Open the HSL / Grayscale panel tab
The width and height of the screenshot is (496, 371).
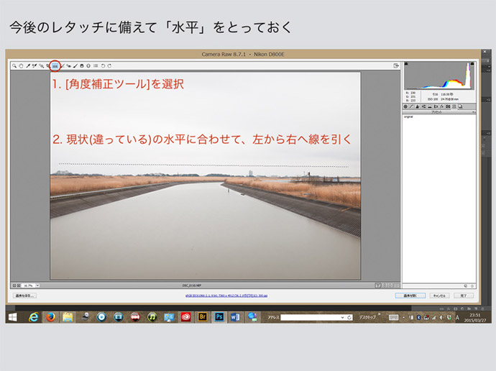424,106
